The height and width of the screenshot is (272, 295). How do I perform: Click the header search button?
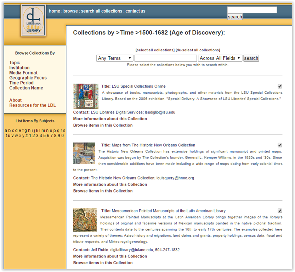click(x=235, y=17)
